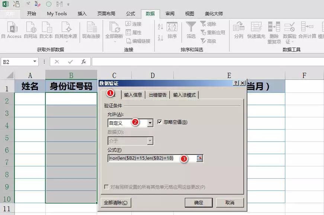324x215 pixels.
Task: Click the 自 Access import icon
Action: (x=12, y=28)
